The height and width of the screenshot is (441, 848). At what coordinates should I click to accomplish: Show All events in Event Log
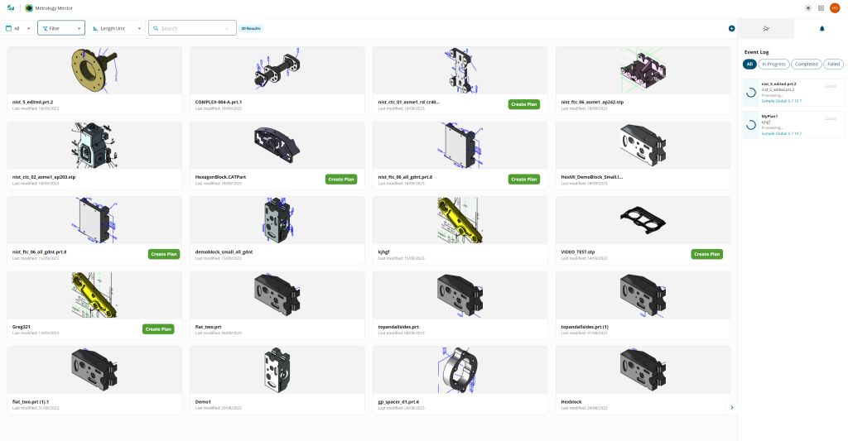(749, 64)
